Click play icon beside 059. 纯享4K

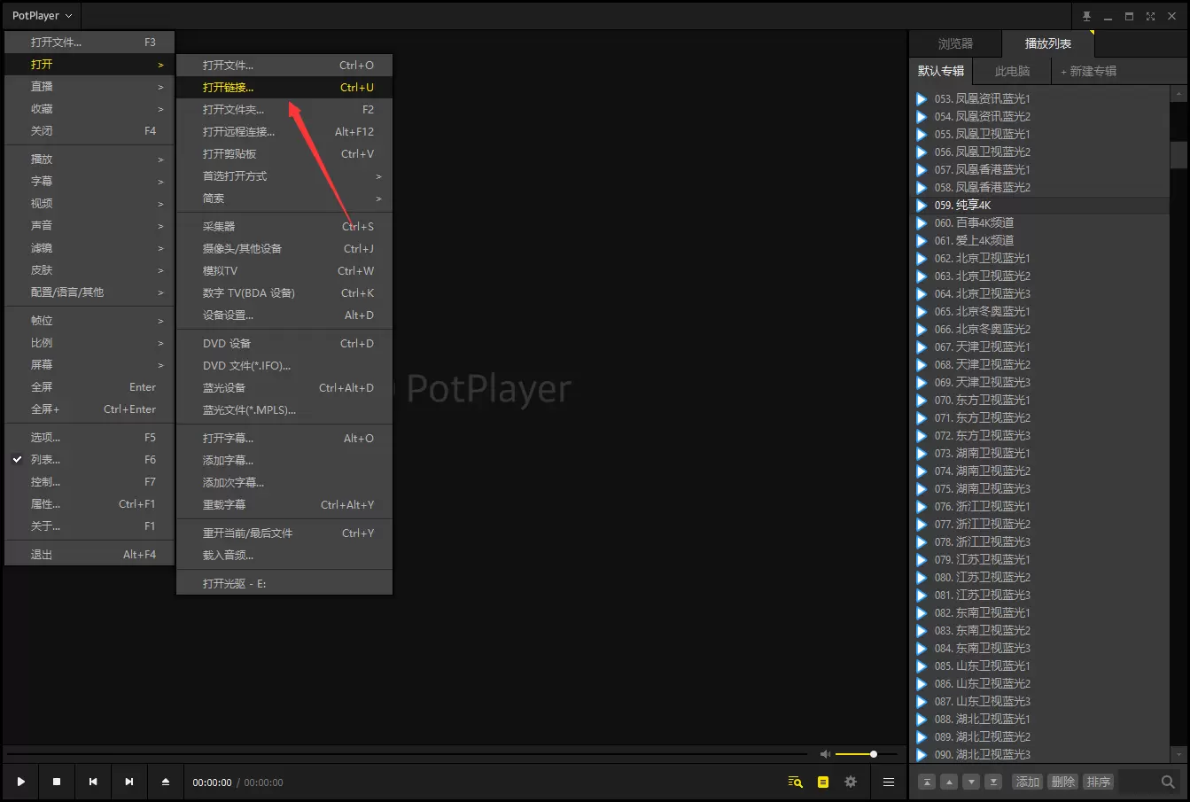click(x=922, y=206)
